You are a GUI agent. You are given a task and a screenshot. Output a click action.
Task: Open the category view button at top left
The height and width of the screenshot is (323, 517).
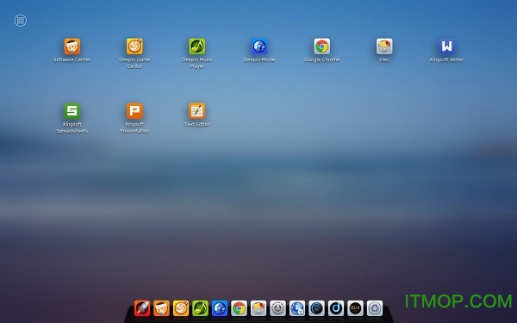tap(21, 21)
